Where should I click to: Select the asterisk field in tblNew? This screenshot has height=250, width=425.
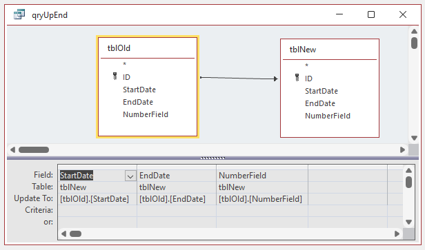point(306,65)
